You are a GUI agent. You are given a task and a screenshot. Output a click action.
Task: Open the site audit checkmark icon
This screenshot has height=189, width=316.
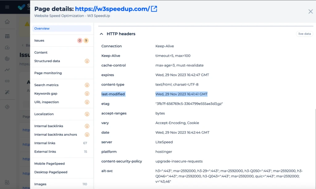[x=8, y=47]
